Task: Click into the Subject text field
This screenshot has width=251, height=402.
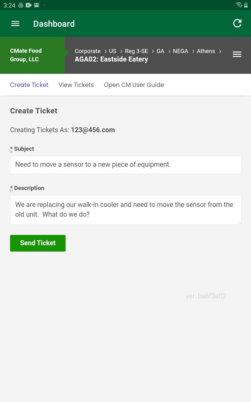Action: point(125,165)
